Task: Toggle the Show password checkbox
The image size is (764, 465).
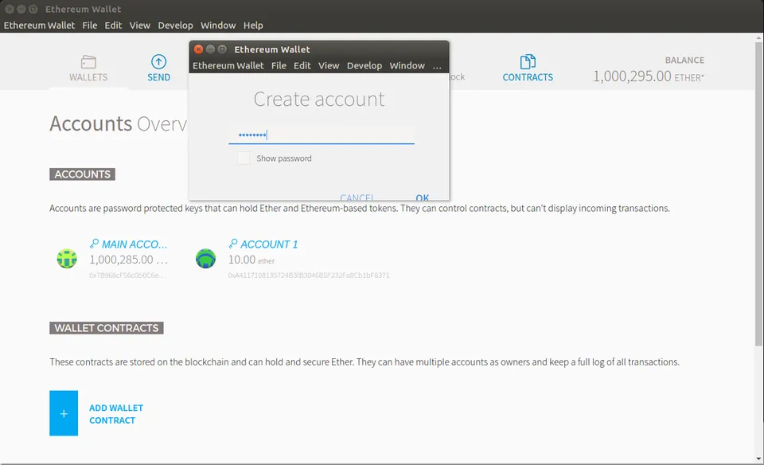Action: [x=244, y=158]
